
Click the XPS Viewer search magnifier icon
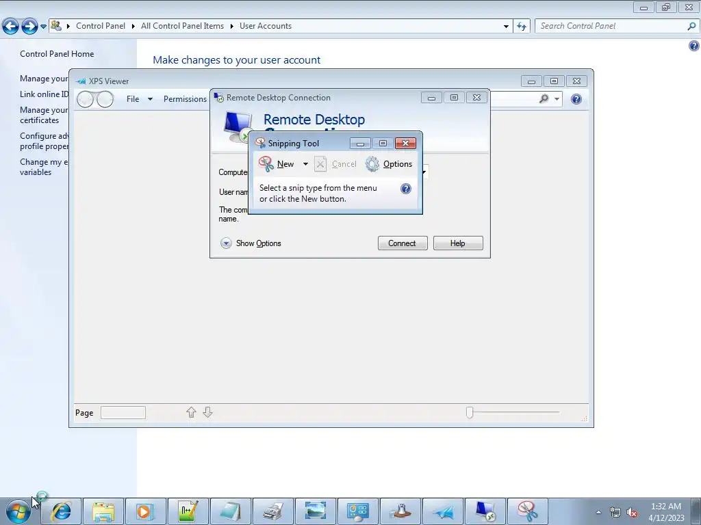[x=544, y=98]
